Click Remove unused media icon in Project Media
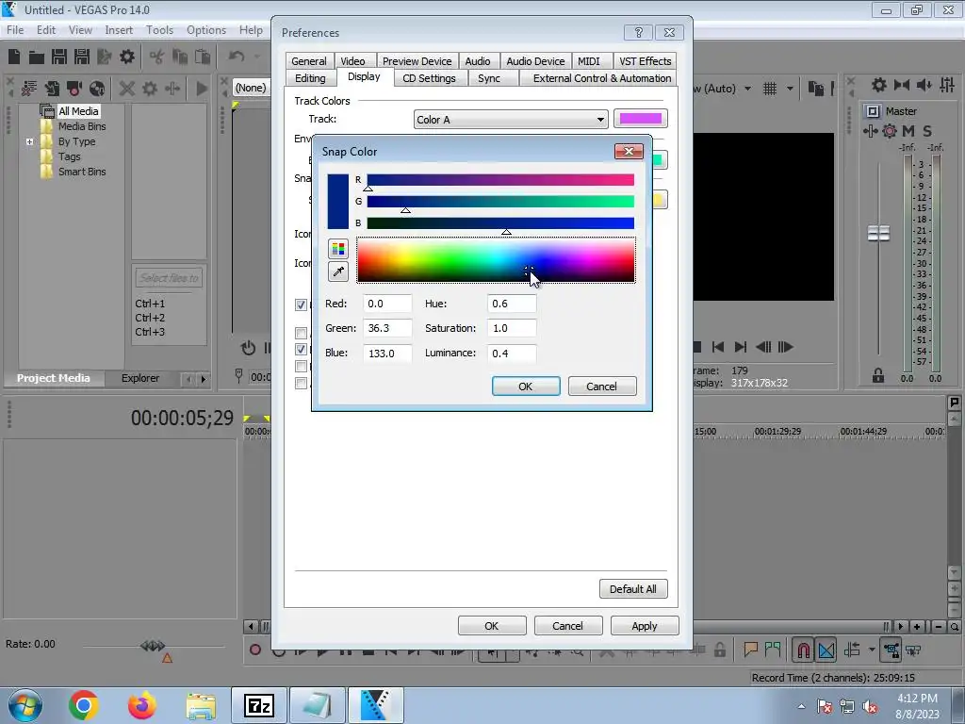This screenshot has height=724, width=965. pos(29,89)
